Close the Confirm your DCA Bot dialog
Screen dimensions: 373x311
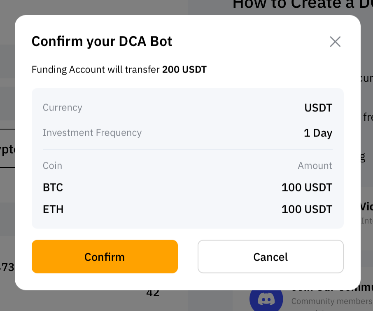click(x=335, y=42)
